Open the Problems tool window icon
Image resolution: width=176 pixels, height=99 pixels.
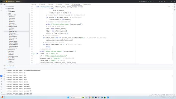[x=1, y=90]
